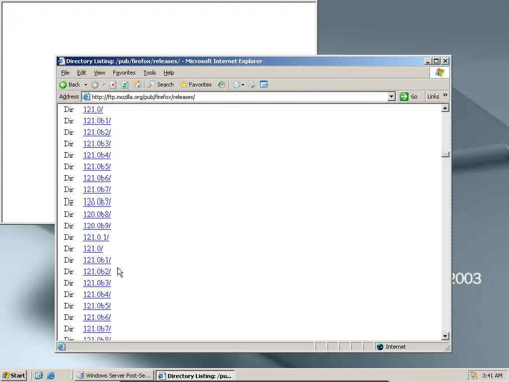Click the greyed Forward arrow icon
The height and width of the screenshot is (382, 509).
[x=94, y=85]
